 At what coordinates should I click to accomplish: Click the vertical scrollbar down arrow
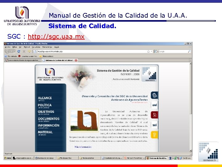[191, 151]
